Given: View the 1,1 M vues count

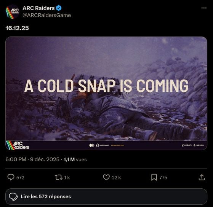Looking at the screenshot, I should click(75, 159).
